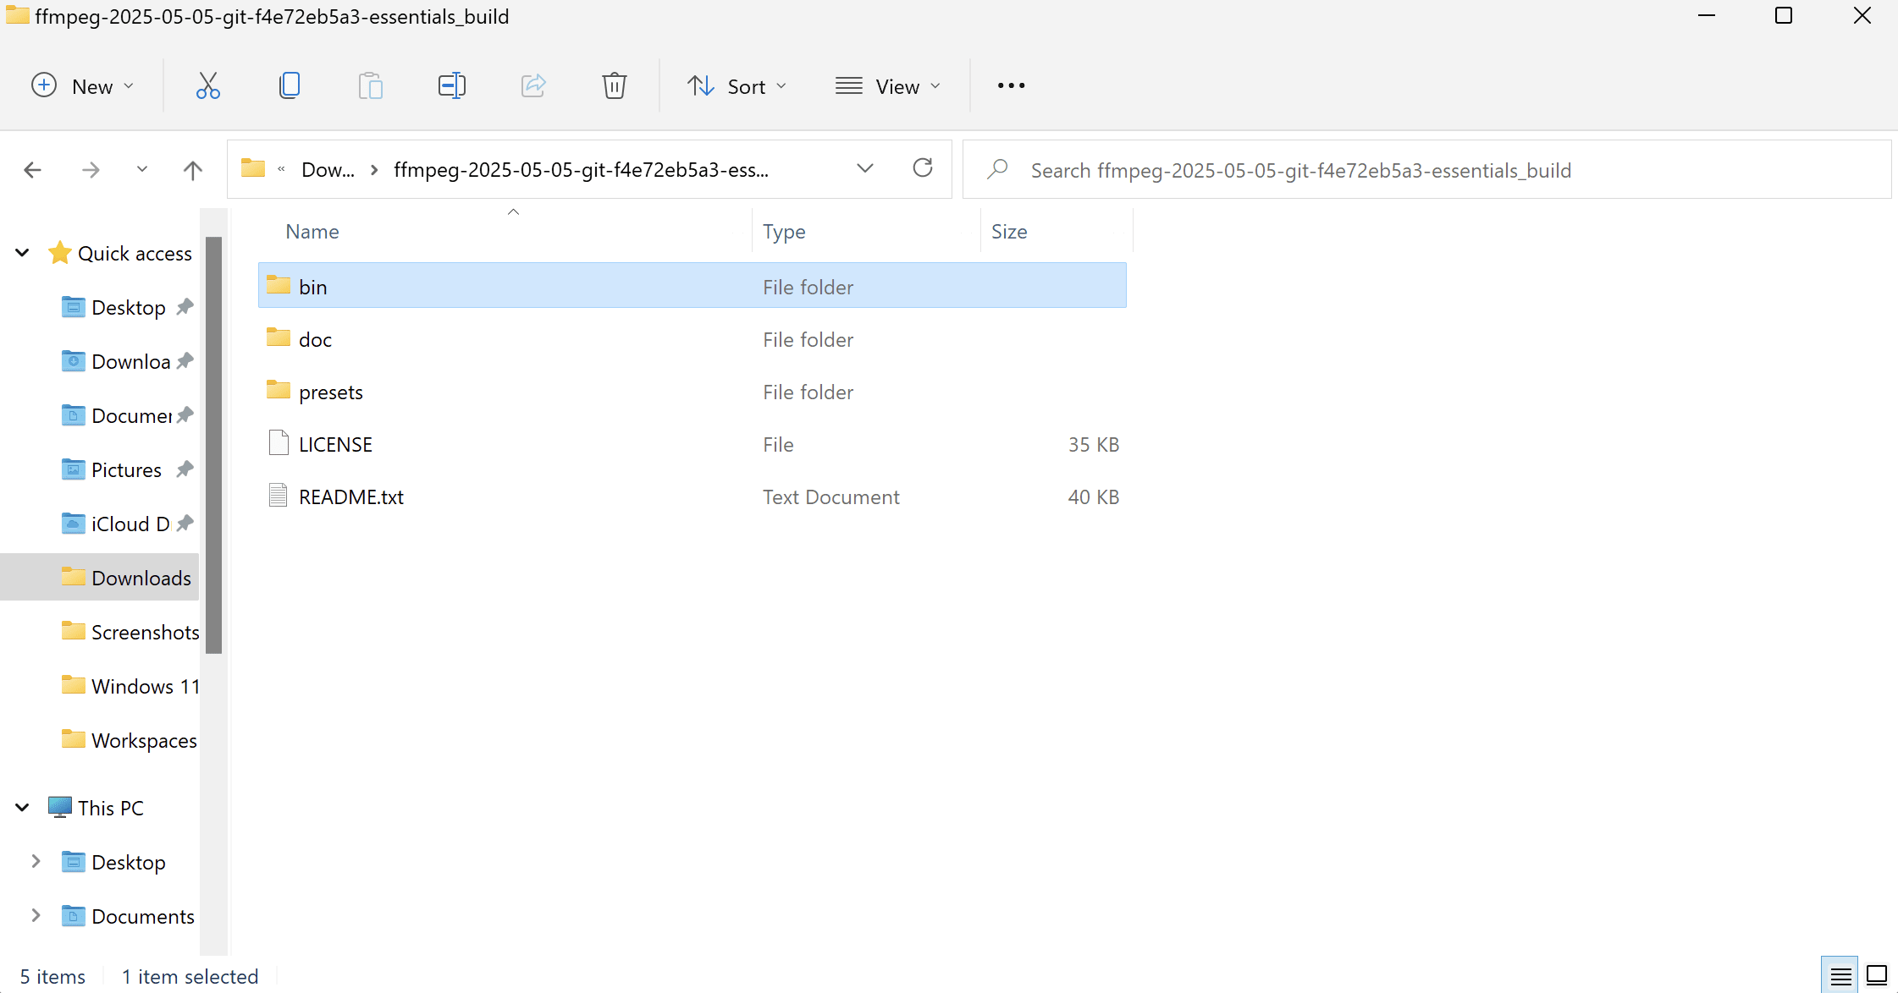Click the breadcrumb chevron after Dow...

374,170
